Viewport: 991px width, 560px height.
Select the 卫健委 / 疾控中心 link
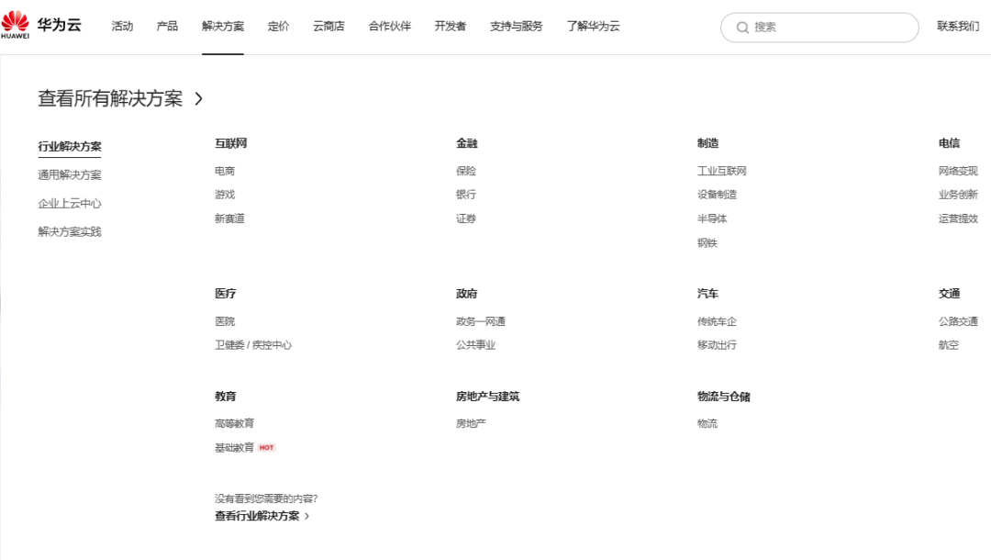point(253,345)
